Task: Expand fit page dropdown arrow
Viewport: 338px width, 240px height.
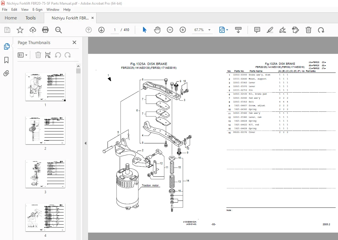Action: [x=227, y=30]
